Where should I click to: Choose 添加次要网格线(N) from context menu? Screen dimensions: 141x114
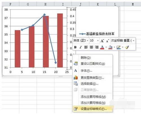93,103
